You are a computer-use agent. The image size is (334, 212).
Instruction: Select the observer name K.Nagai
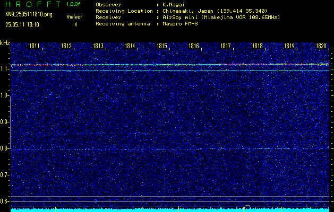(174, 4)
